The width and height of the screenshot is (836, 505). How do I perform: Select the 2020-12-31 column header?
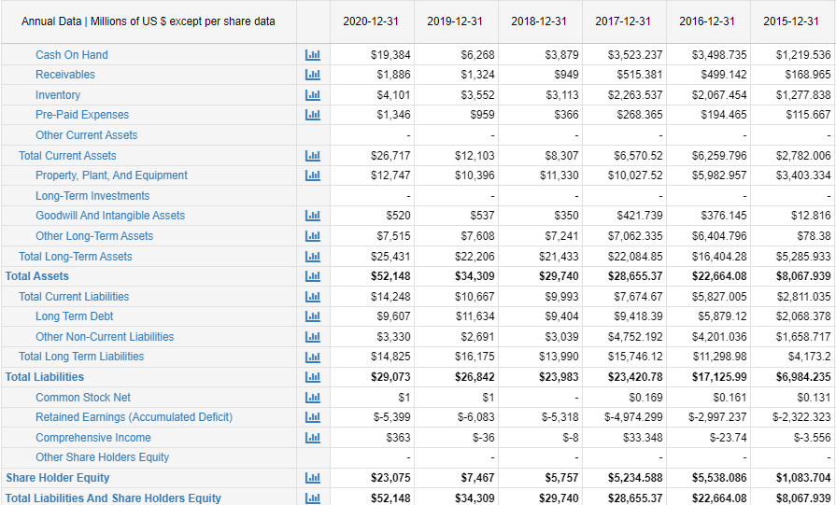tap(371, 21)
